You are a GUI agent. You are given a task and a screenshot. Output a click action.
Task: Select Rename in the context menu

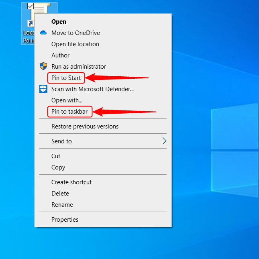point(103,205)
